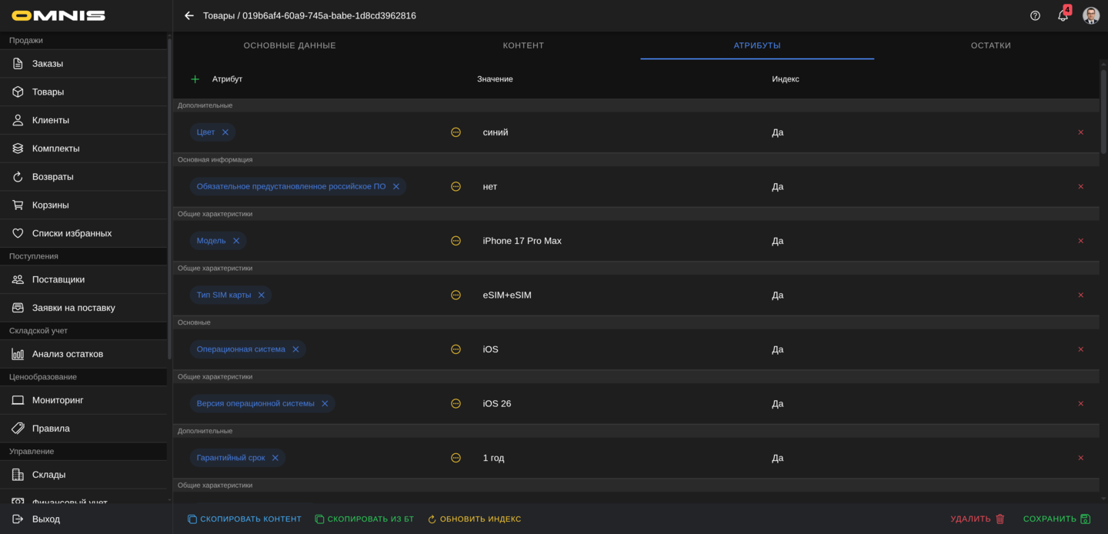The image size is (1108, 534).
Task: Delete the Операционная система row with red cross
Action: [x=1080, y=349]
